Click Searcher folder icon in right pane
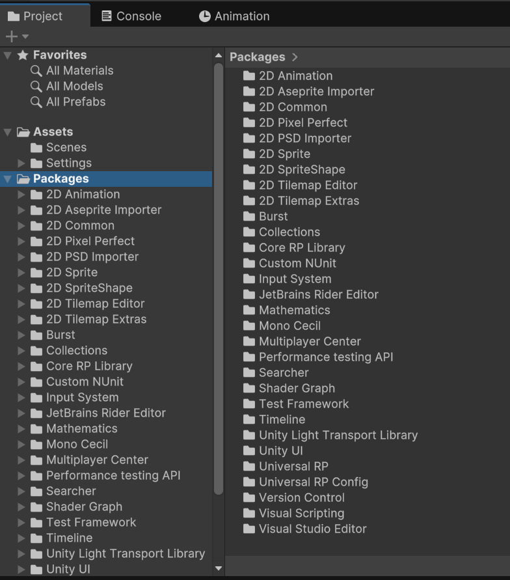The width and height of the screenshot is (510, 580). click(x=249, y=373)
